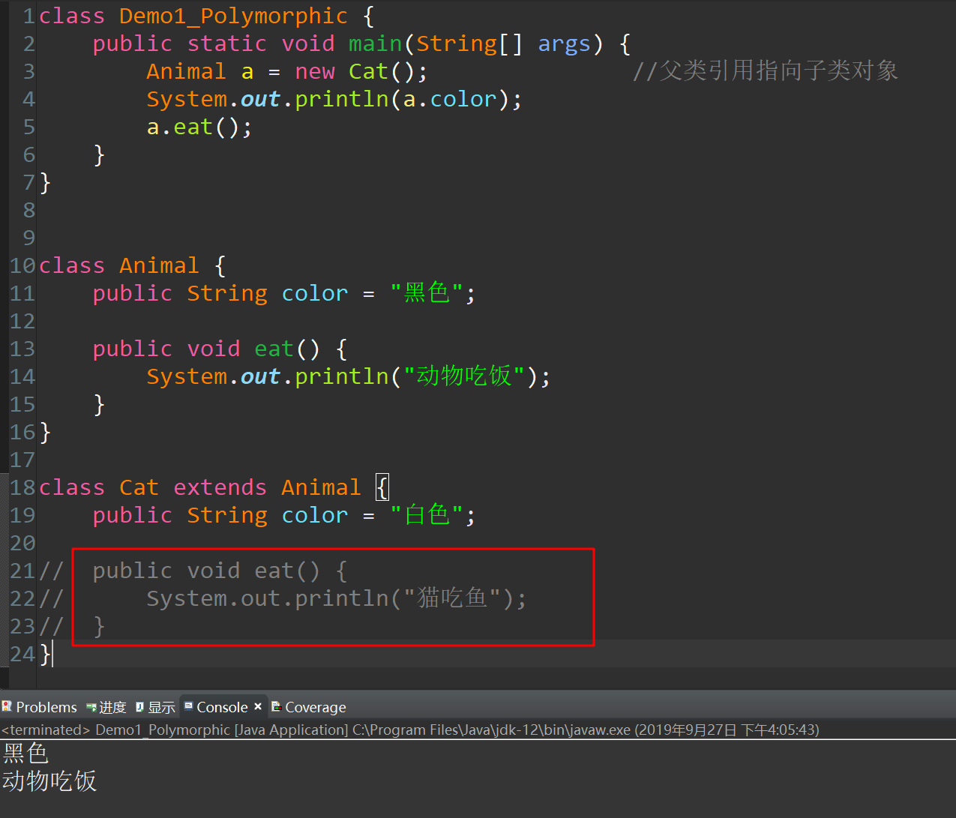
Task: Click class name Demo1_Polymorphic on line 1
Action: pos(233,16)
